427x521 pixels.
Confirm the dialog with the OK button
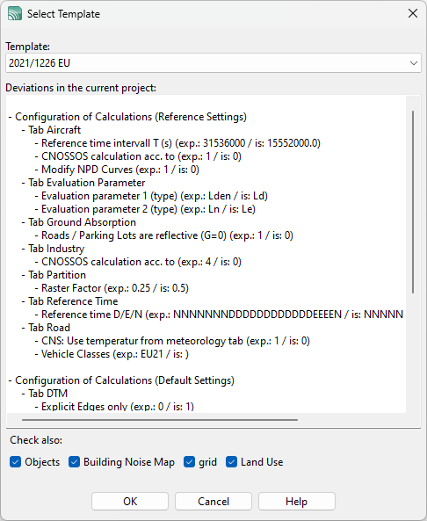(130, 501)
